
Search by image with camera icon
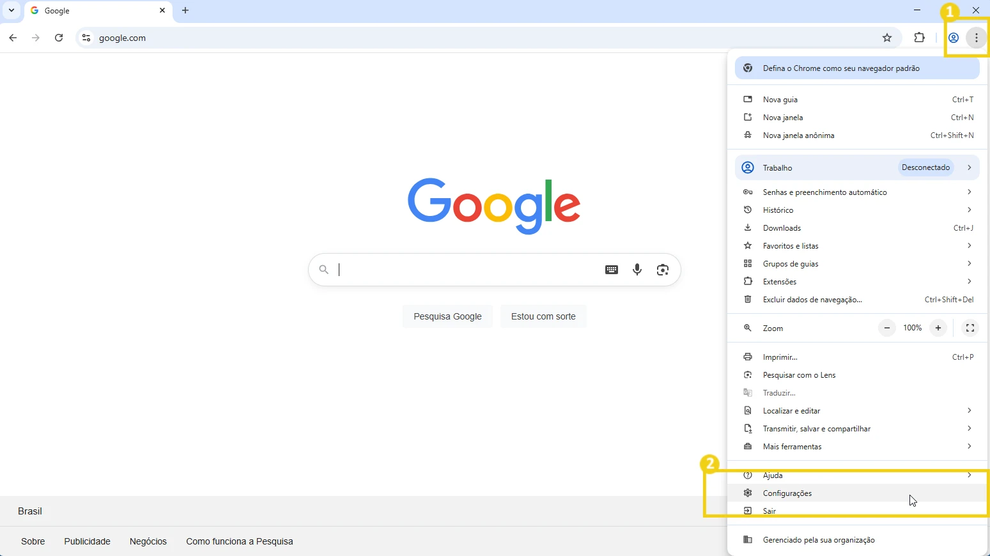[663, 270]
